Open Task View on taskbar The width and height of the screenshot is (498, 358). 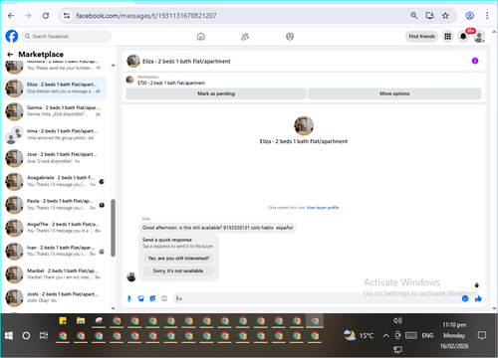44,336
